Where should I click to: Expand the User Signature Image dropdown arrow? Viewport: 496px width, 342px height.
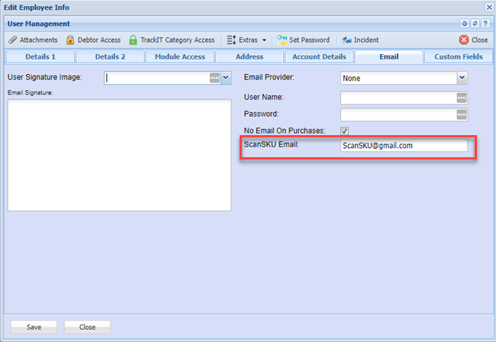[225, 78]
